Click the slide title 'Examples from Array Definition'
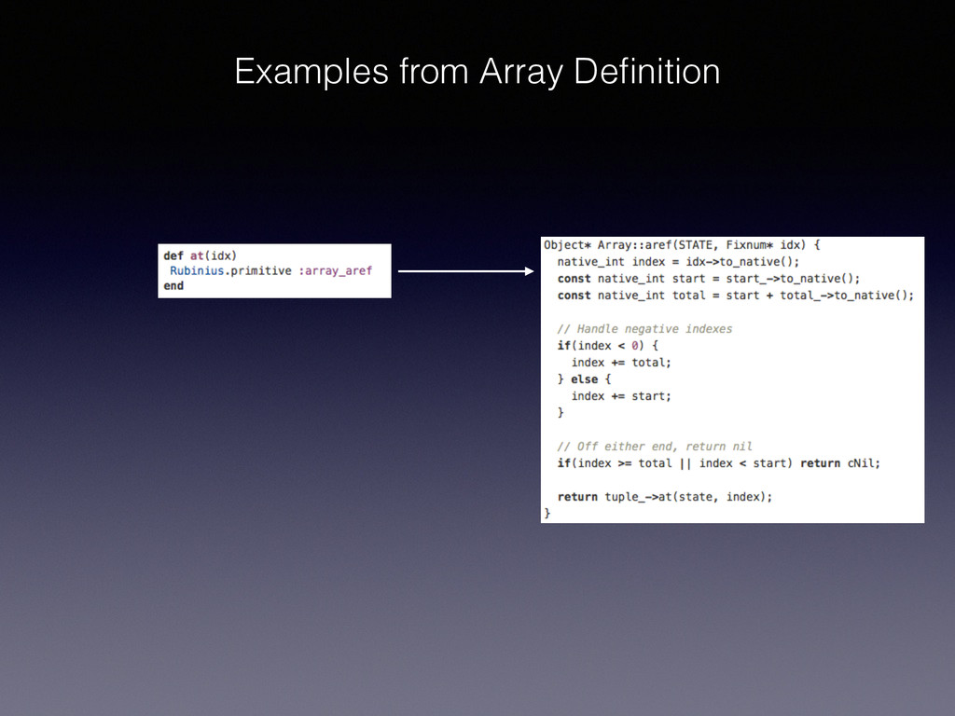 (x=477, y=72)
